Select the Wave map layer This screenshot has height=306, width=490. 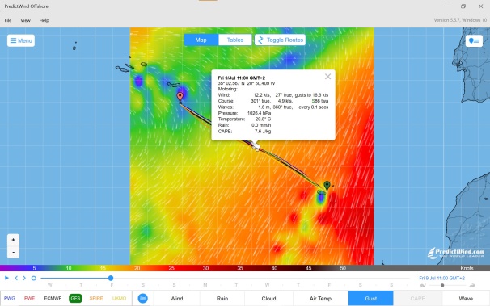pos(466,299)
